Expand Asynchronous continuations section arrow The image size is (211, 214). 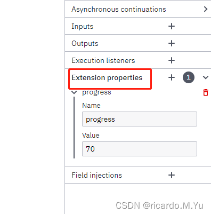pos(206,9)
